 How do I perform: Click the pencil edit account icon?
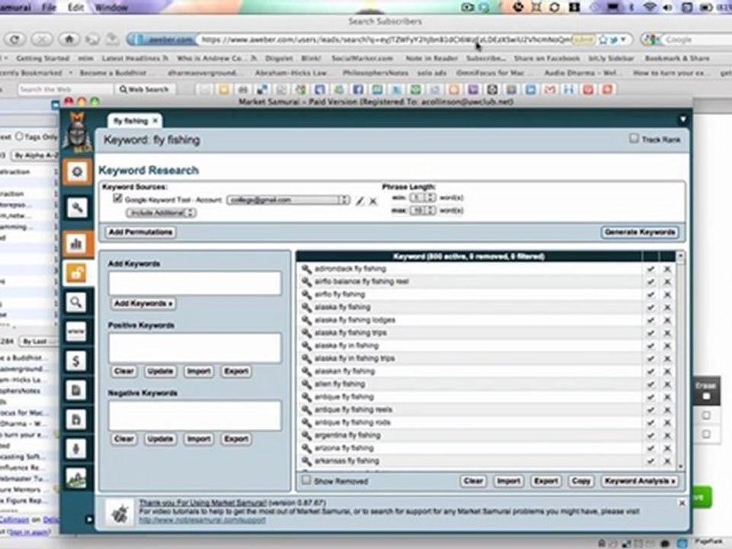coord(359,201)
